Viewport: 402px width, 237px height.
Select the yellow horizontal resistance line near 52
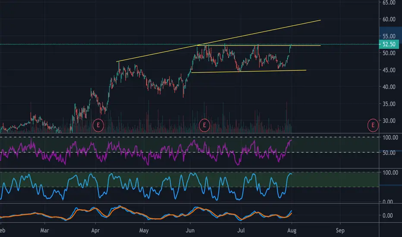point(259,45)
